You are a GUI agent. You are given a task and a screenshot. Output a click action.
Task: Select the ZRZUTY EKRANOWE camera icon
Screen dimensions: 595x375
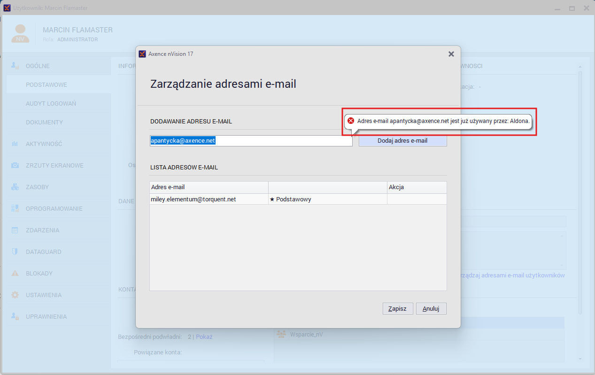tap(15, 165)
